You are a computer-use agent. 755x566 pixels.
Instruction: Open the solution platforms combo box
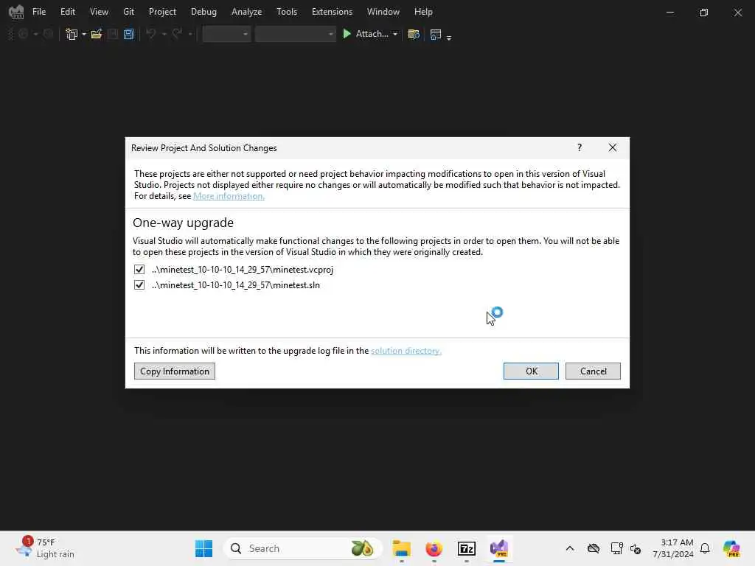295,34
